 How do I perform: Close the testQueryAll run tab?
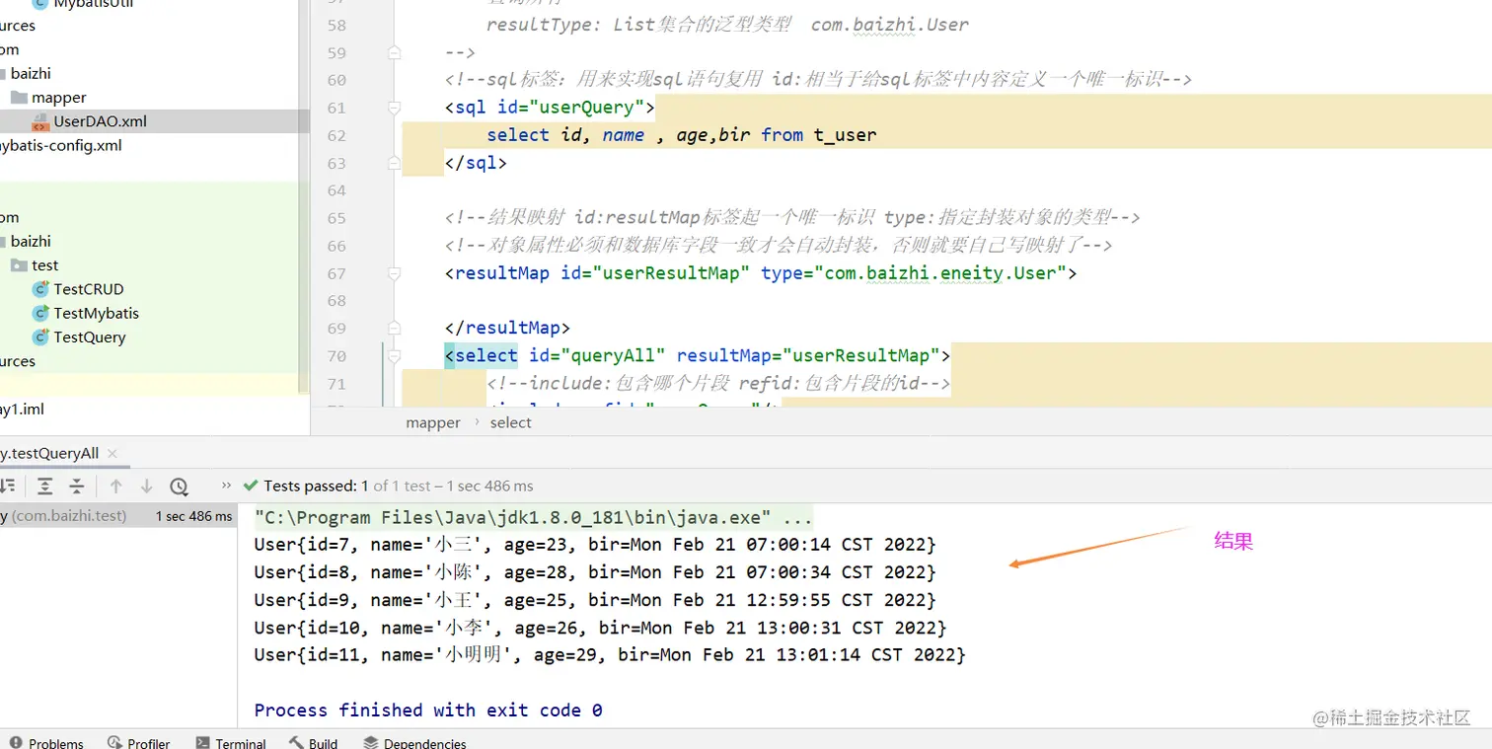pos(112,454)
